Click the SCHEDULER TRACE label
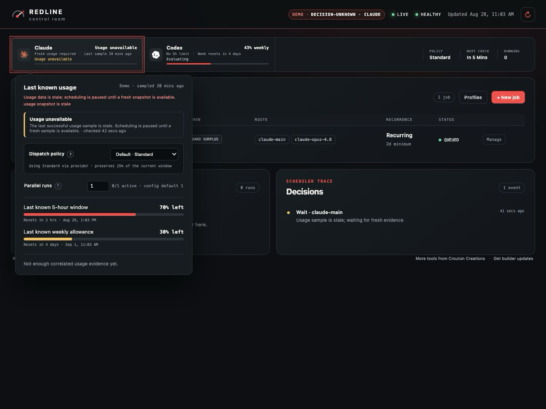This screenshot has width=546, height=409. (x=309, y=181)
